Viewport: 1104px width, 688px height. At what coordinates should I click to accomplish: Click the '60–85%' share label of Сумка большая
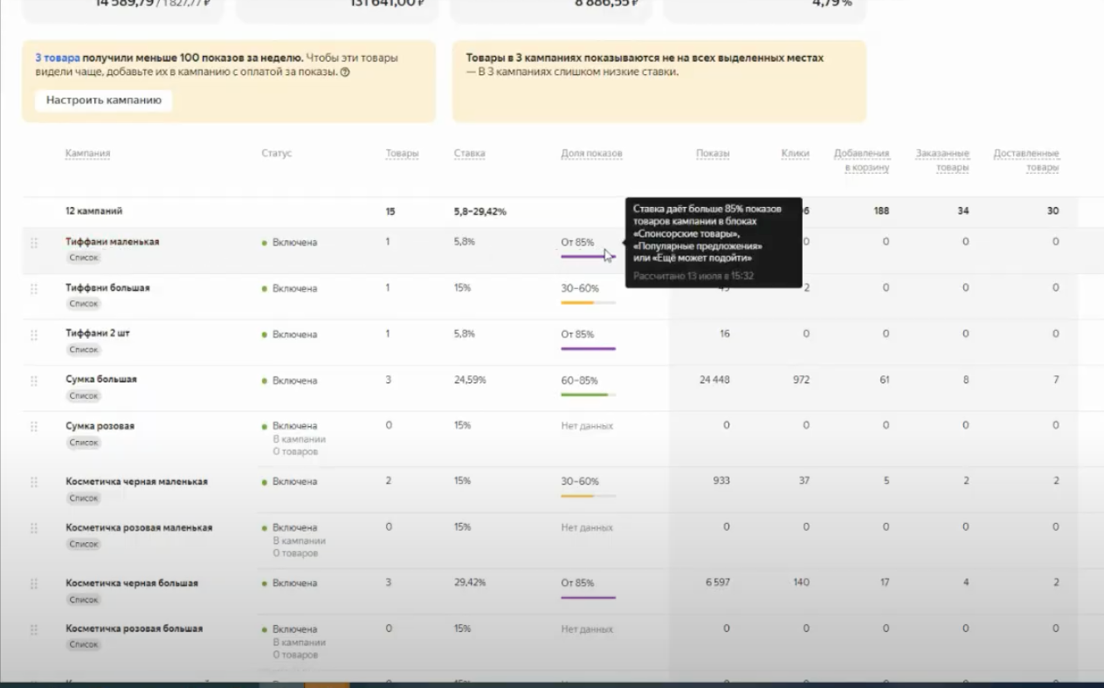pos(579,381)
